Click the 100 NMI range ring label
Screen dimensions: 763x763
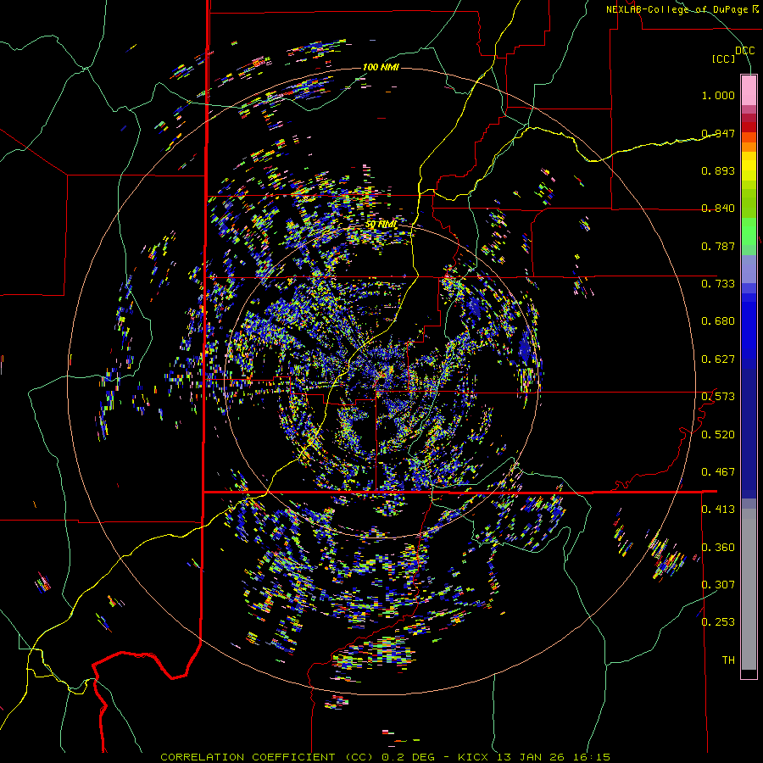pos(381,67)
